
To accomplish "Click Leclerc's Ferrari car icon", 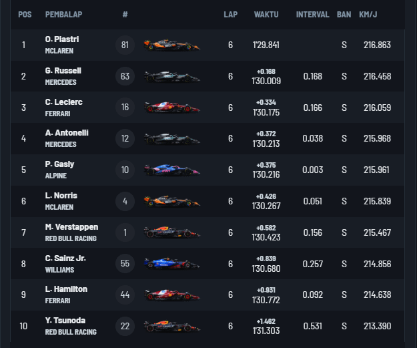I will click(171, 108).
